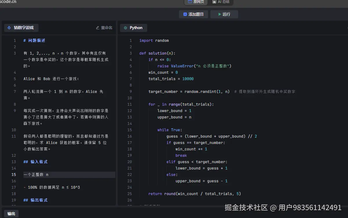Rename the problem via 重命名
Viewport: 348px width, 218px height.
coord(104,27)
